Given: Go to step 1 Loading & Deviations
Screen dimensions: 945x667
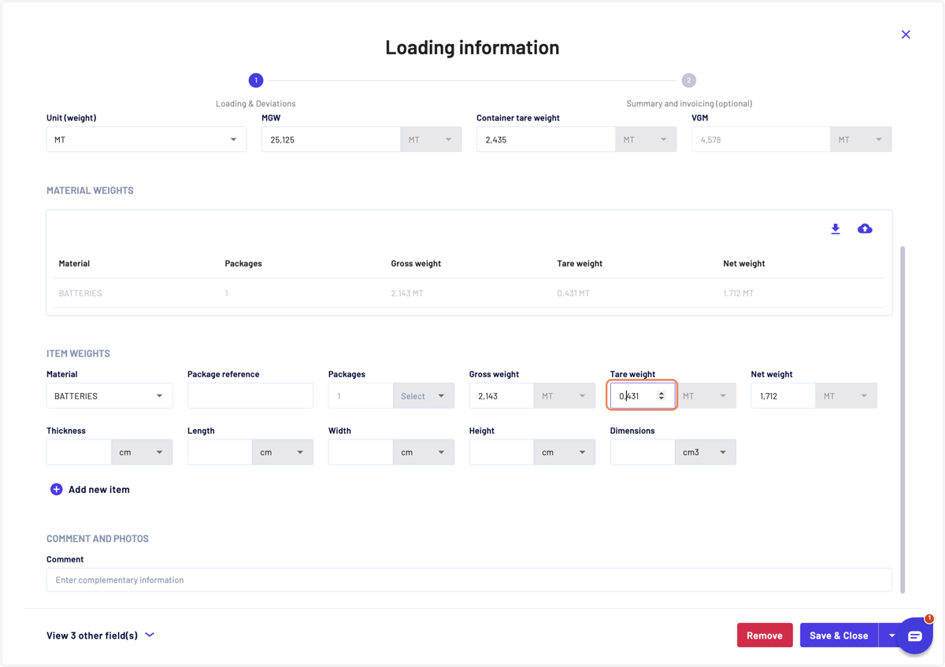Looking at the screenshot, I should click(255, 80).
